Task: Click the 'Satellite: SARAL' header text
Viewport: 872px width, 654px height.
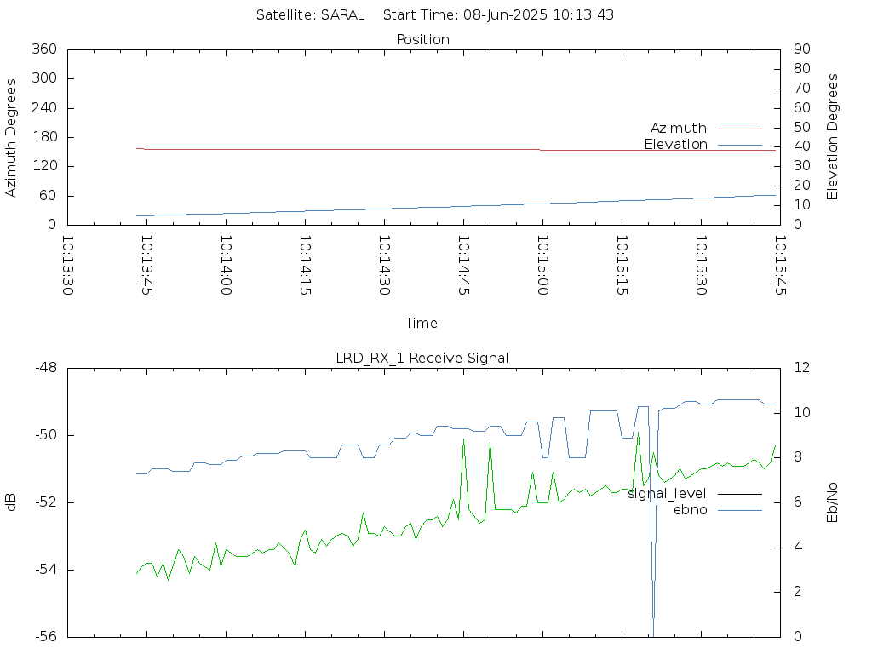Action: pyautogui.click(x=310, y=15)
